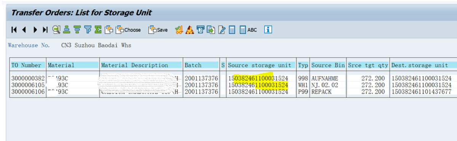This screenshot has width=457, height=141.
Task: Open ABC analysis pyramid icon
Action: [190, 30]
